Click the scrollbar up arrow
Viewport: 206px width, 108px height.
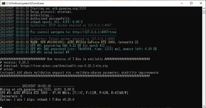pos(204,8)
